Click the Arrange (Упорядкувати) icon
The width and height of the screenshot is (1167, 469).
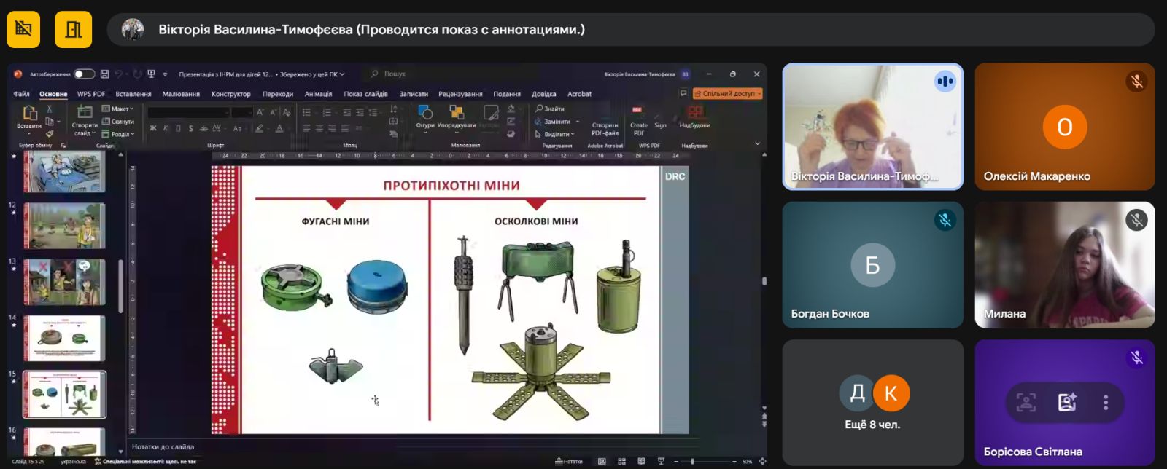[457, 114]
